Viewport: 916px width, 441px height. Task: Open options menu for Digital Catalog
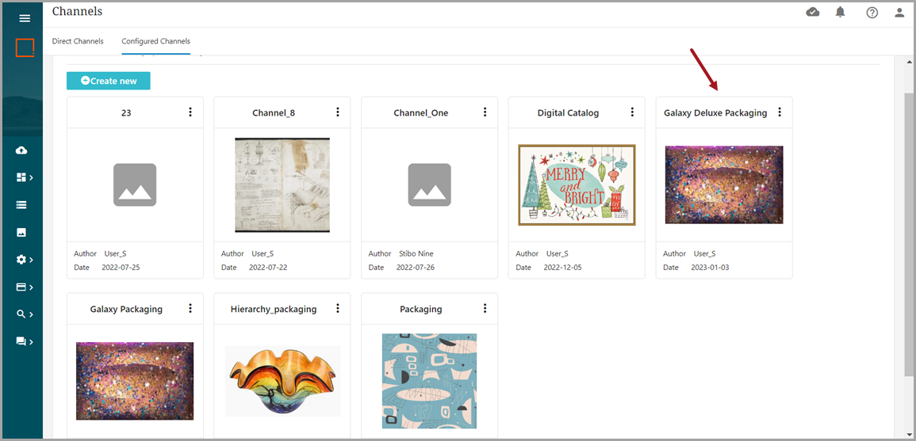pyautogui.click(x=632, y=112)
